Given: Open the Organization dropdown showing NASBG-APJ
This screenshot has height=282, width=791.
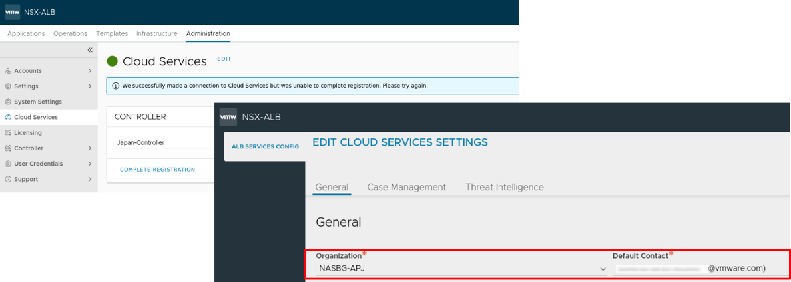Looking at the screenshot, I should coord(461,269).
